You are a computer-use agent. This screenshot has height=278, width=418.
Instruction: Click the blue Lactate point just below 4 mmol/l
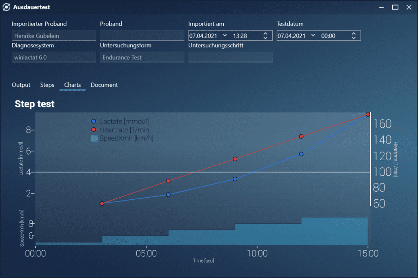(x=235, y=179)
